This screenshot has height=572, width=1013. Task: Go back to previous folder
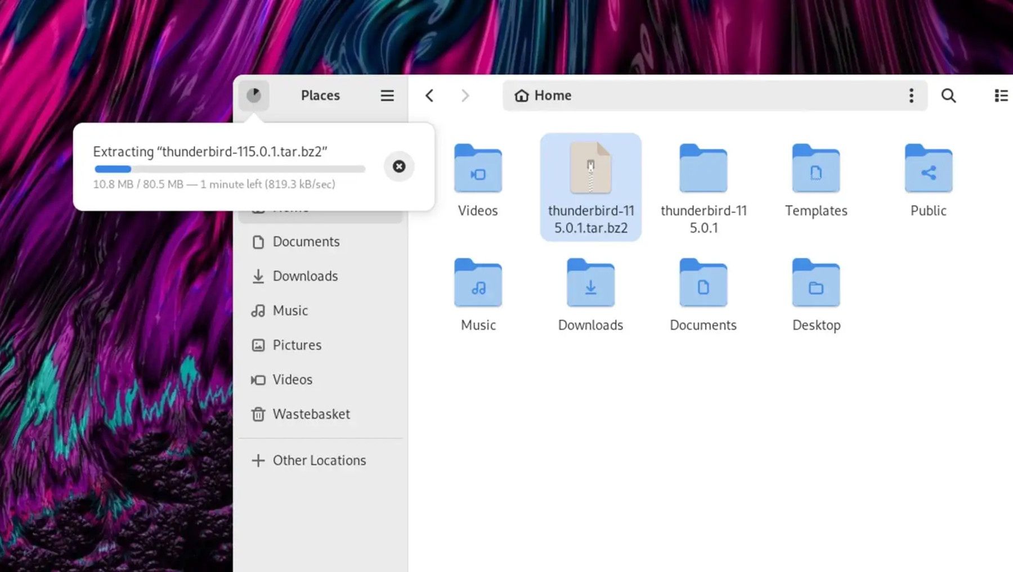pos(429,96)
